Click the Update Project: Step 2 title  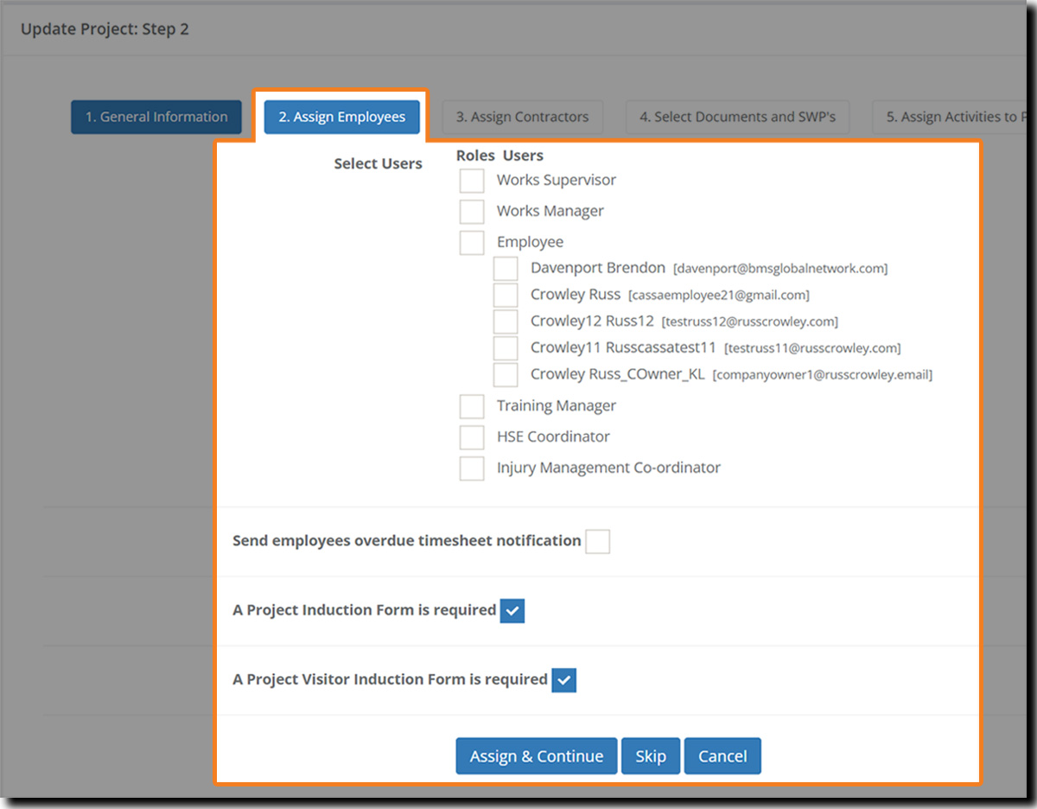(x=105, y=29)
